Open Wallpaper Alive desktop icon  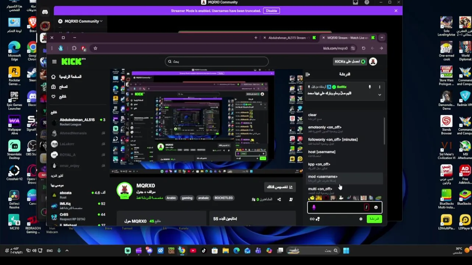click(14, 125)
